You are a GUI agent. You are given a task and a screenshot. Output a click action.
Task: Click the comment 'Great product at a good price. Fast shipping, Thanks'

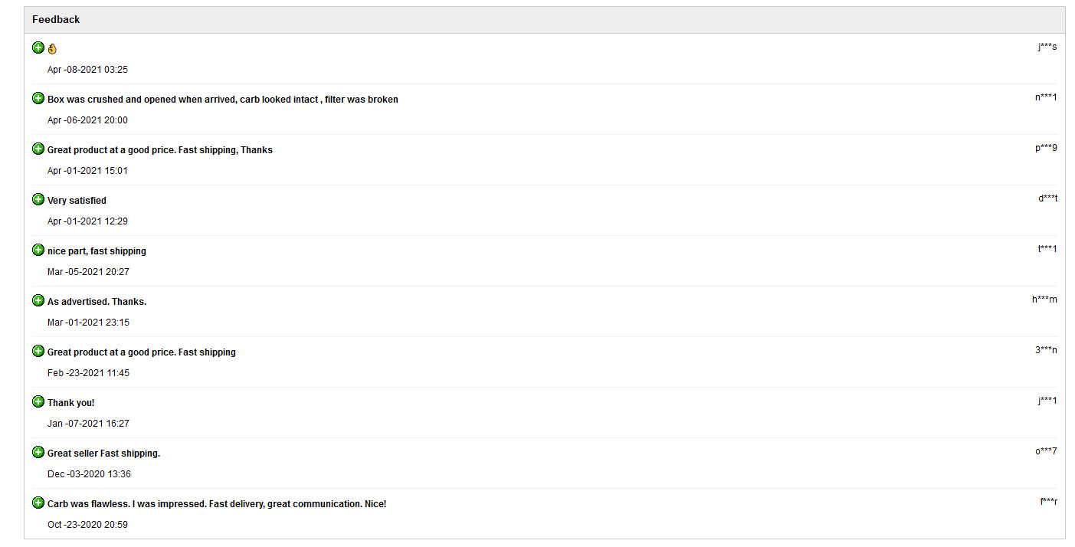coord(160,150)
